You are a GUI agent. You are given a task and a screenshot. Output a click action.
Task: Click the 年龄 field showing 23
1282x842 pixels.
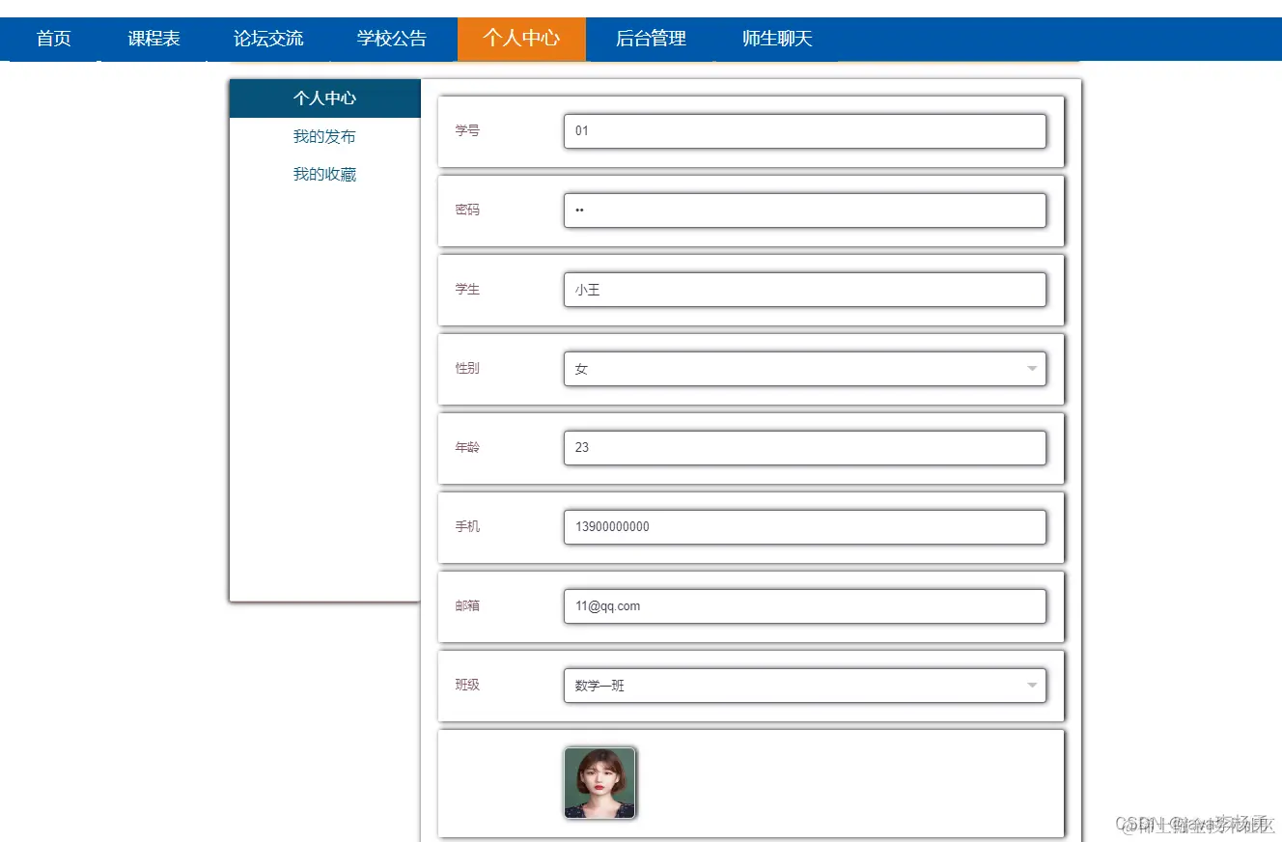(805, 448)
